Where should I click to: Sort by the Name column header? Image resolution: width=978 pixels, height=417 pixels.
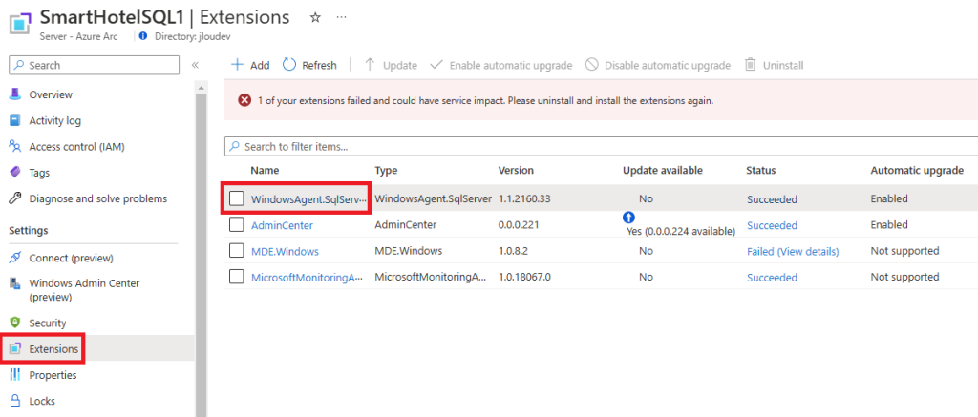point(265,170)
